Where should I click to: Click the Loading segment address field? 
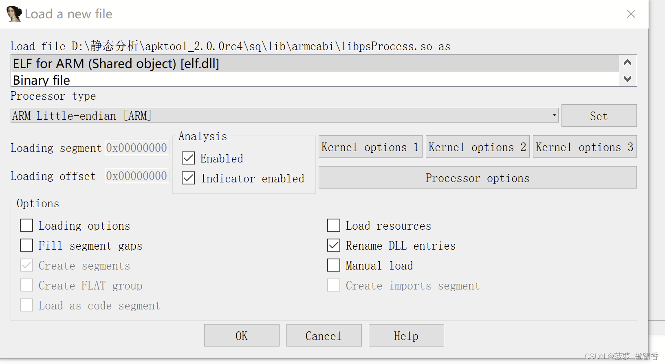coord(137,147)
